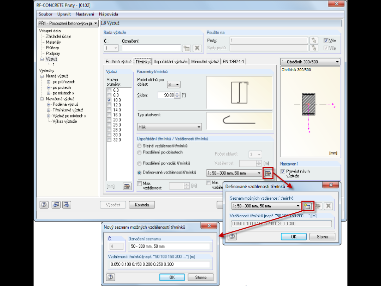
Task: Click the pick members icon next to Pruty
Action: click(314, 40)
